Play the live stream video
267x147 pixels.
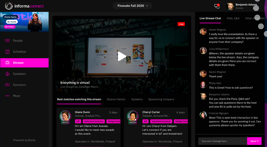122,56
